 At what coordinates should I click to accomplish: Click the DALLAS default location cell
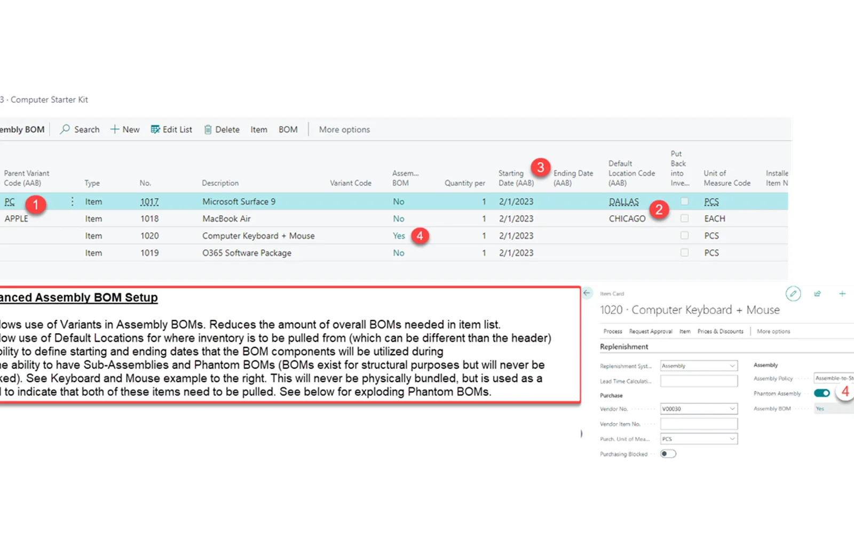[x=623, y=201]
